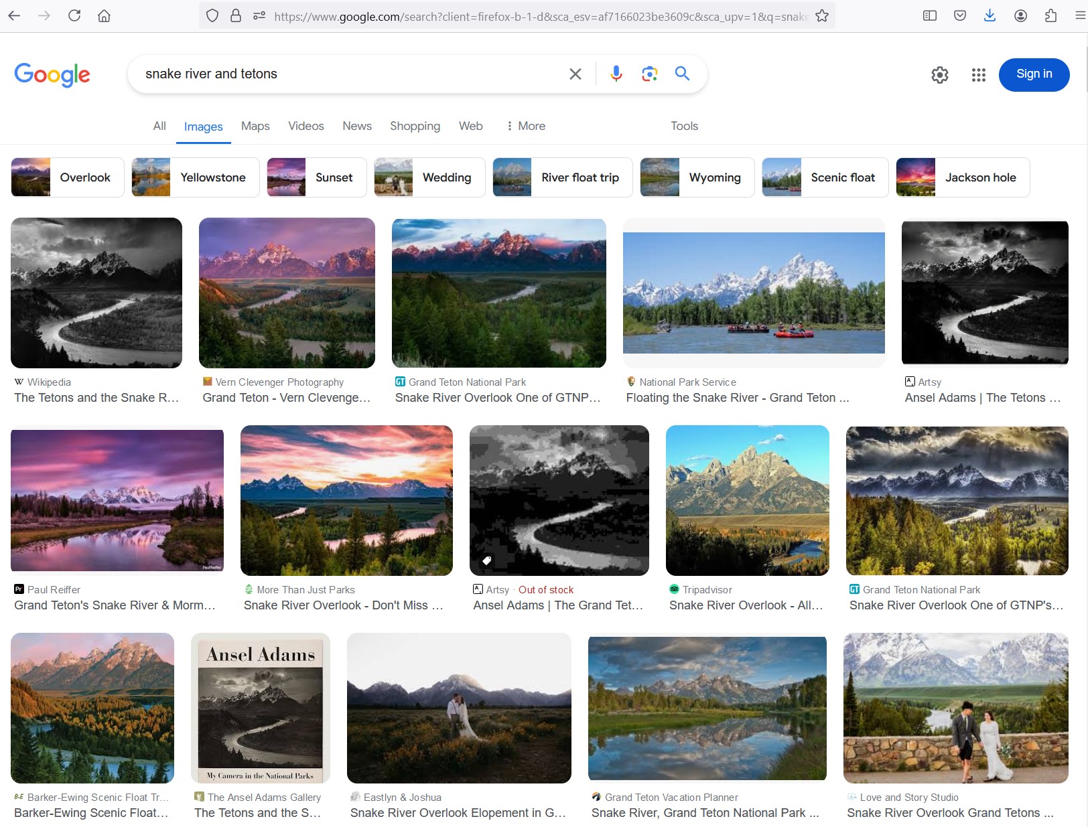Switch to the Videos tab

(x=305, y=126)
